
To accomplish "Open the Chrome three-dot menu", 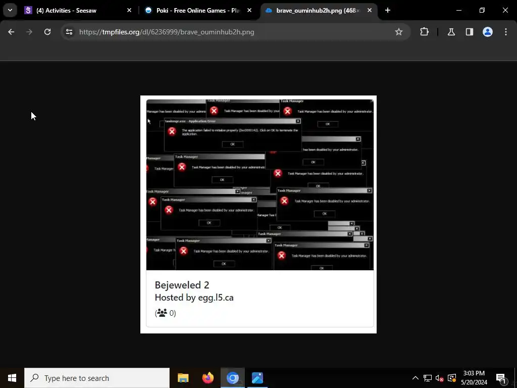I will pyautogui.click(x=506, y=32).
